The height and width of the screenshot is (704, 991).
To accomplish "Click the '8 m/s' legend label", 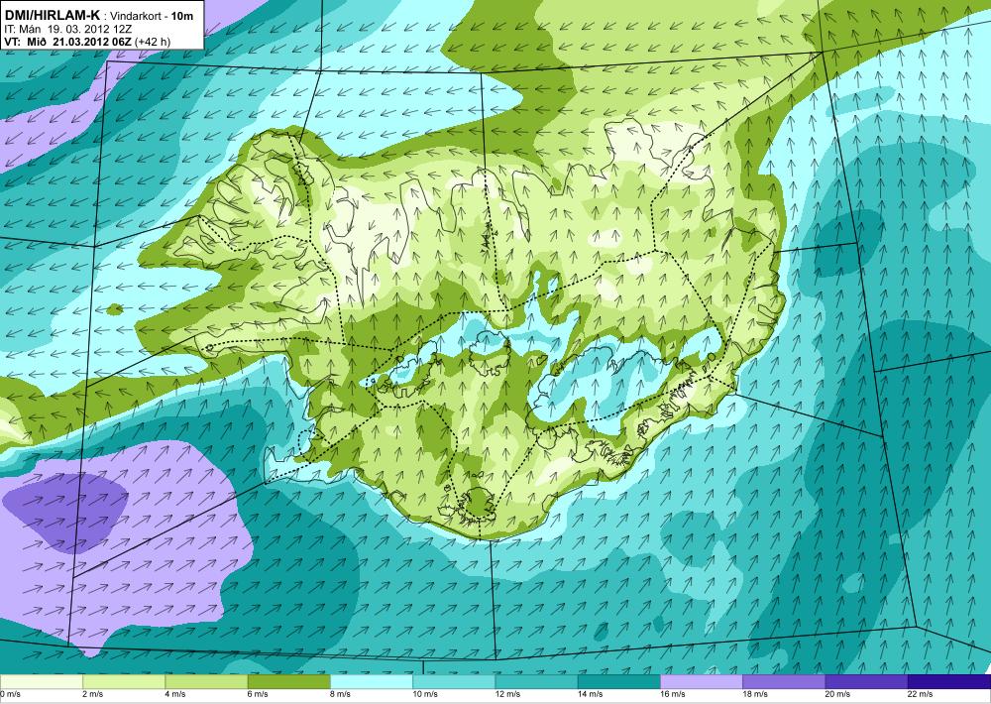I will 341,694.
